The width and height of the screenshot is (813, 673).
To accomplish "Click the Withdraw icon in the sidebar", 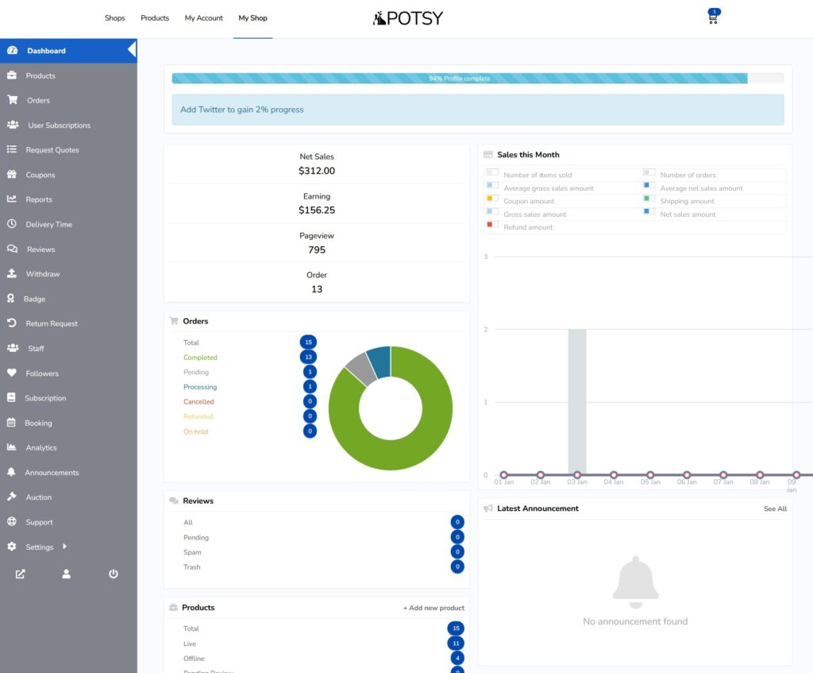I will coord(12,274).
